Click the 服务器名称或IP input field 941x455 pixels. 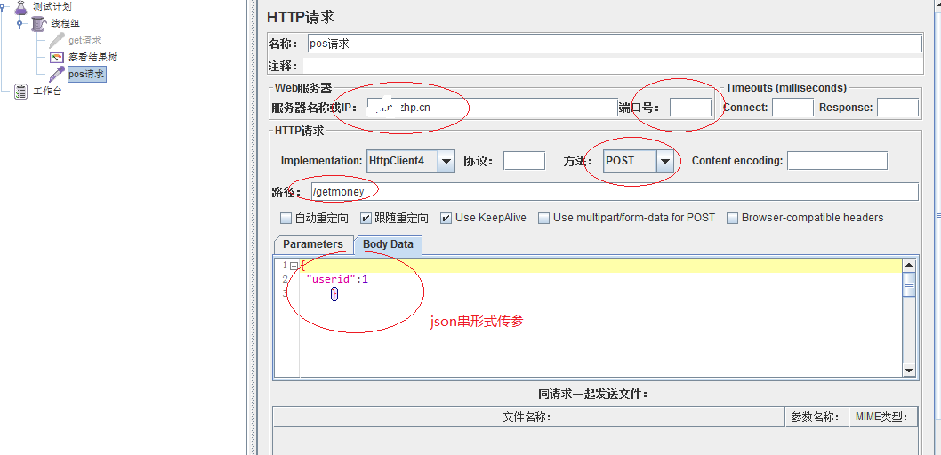(x=492, y=108)
